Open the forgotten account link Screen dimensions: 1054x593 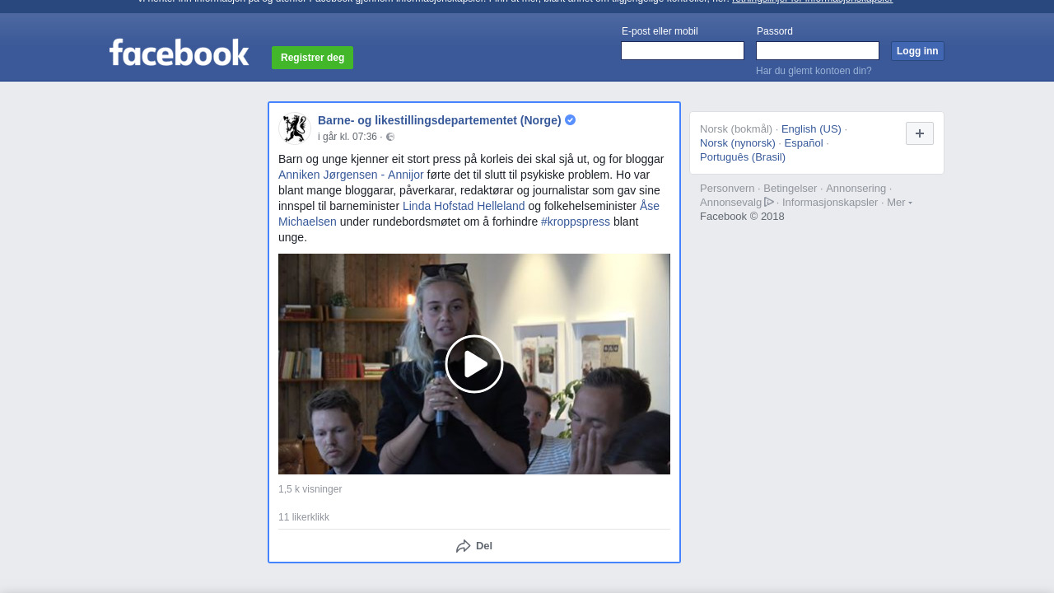(814, 71)
